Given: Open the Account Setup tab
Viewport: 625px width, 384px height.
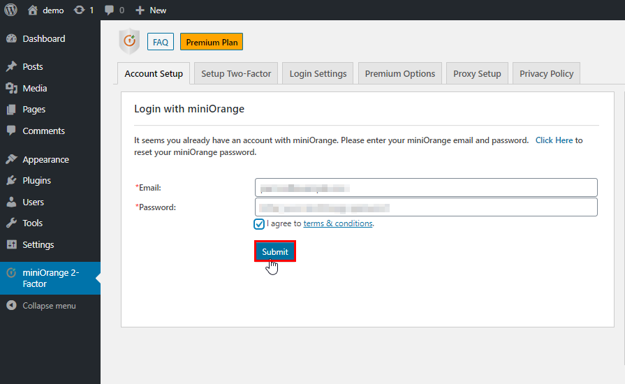Looking at the screenshot, I should [154, 74].
